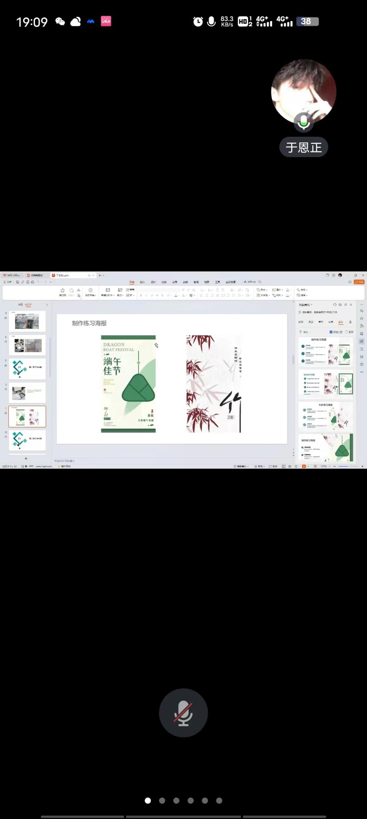This screenshot has height=819, width=367.
Task: Click the orange share button
Action: click(x=359, y=282)
